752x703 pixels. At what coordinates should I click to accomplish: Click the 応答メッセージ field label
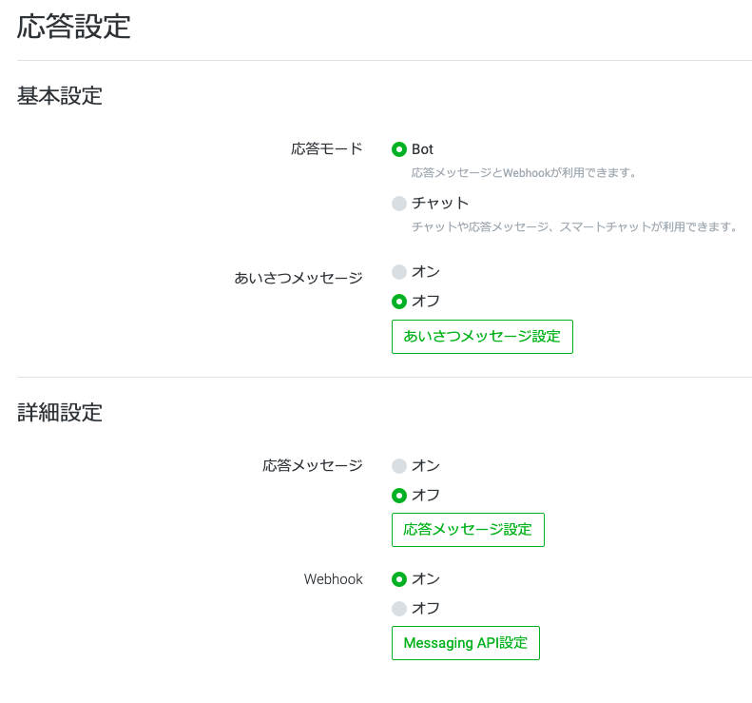coord(313,465)
